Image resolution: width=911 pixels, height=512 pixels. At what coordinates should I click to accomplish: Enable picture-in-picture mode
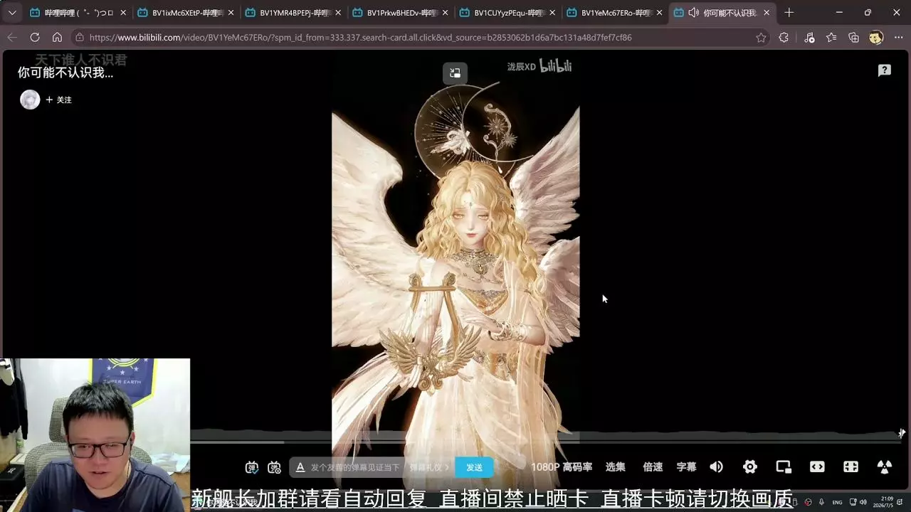click(784, 467)
